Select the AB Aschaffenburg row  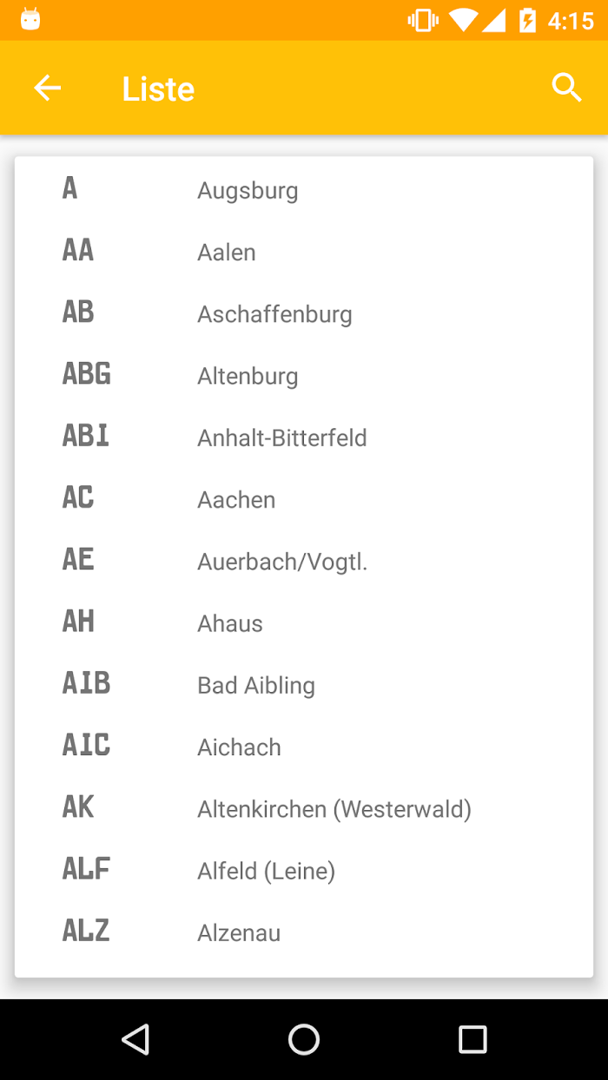[x=304, y=314]
